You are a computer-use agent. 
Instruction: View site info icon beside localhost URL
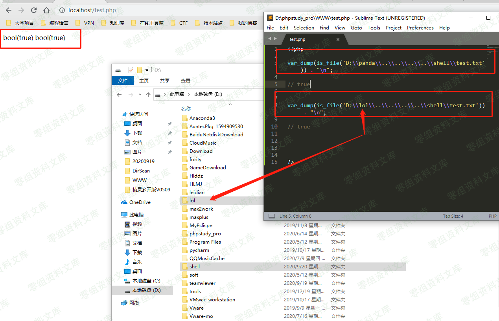62,10
